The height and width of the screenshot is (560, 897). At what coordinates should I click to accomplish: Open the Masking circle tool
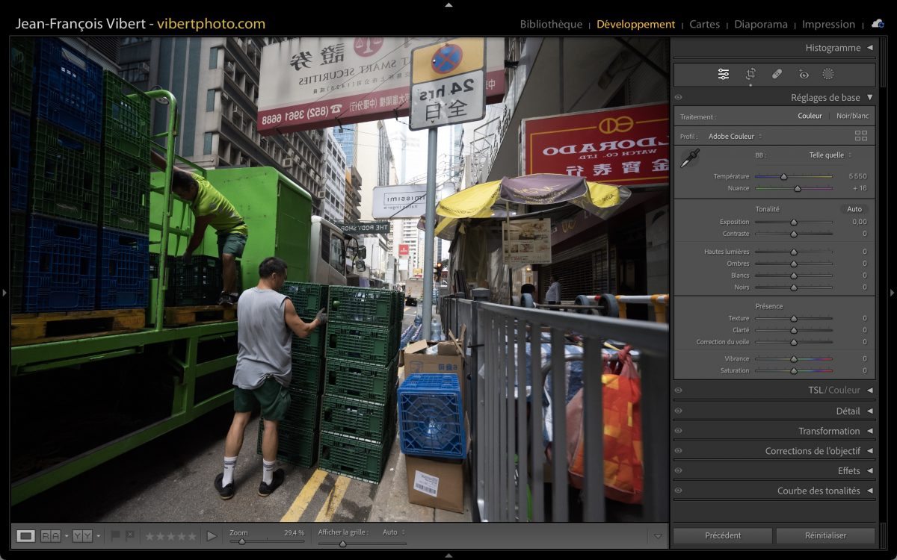(x=828, y=74)
